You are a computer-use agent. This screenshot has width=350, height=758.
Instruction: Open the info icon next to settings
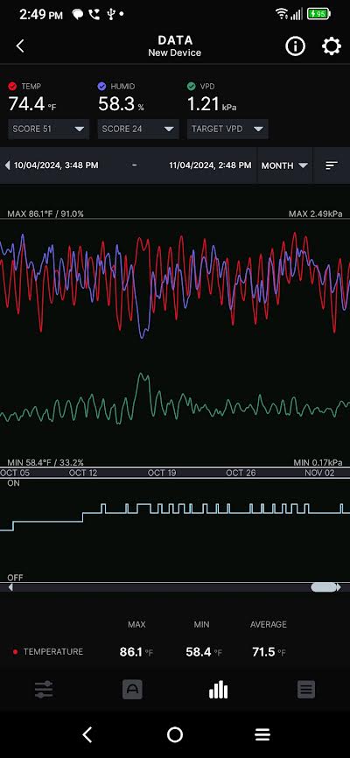[x=295, y=46]
